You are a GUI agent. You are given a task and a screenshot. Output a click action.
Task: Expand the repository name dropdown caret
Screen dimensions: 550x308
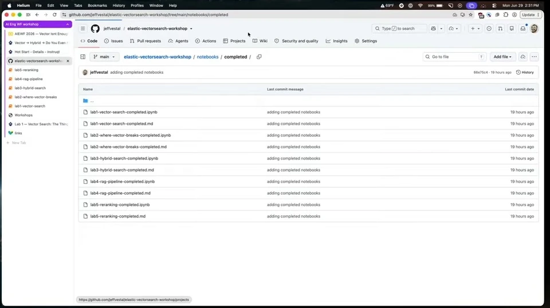pos(191,29)
